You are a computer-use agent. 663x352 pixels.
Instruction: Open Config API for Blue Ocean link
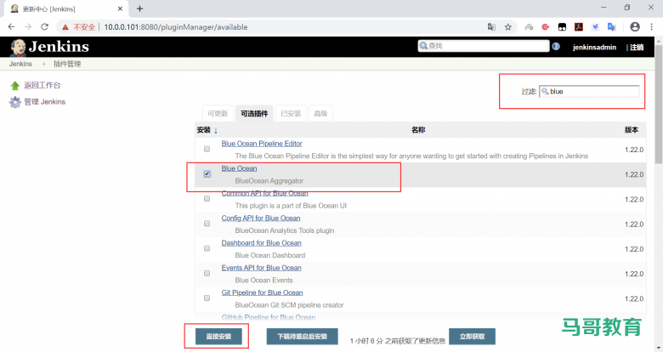(261, 219)
